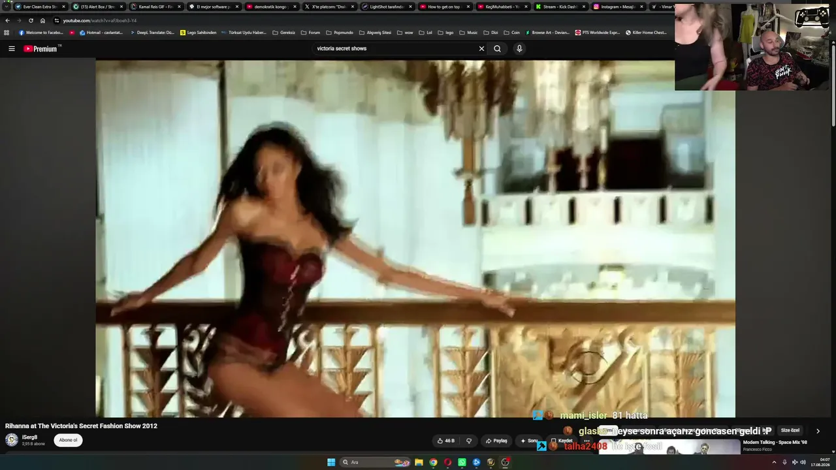Run search with the magnifier button
836x470 pixels.
pos(497,48)
